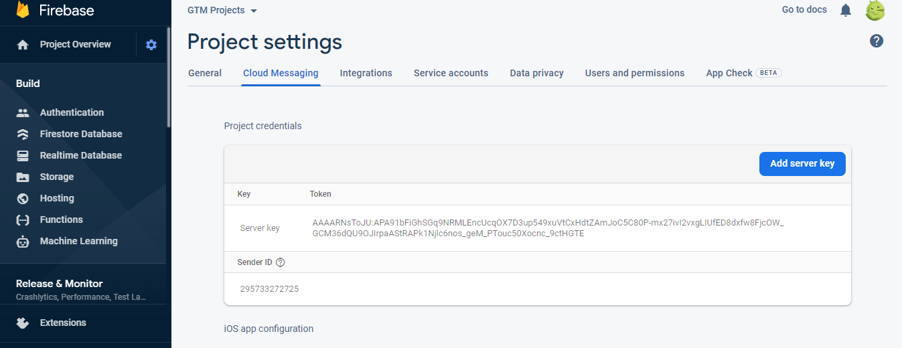Click the Realtime Database icon
The width and height of the screenshot is (902, 348).
point(23,155)
